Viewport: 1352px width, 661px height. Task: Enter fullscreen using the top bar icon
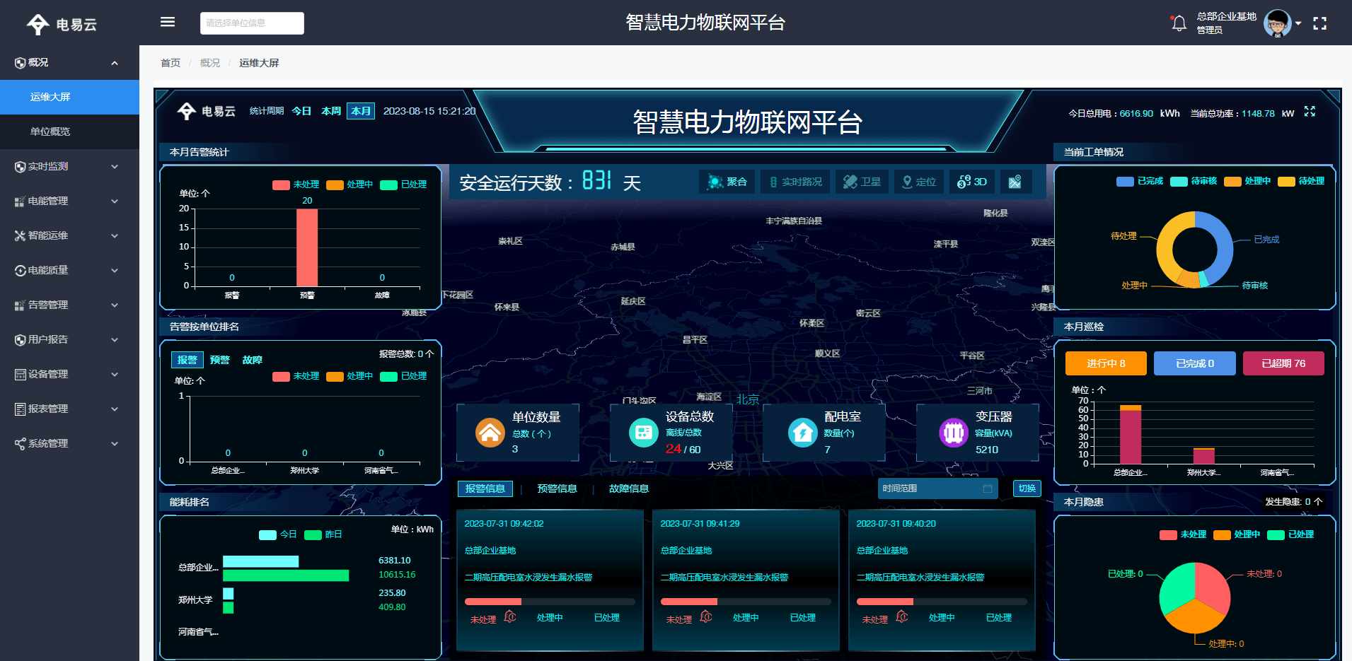tap(1319, 23)
